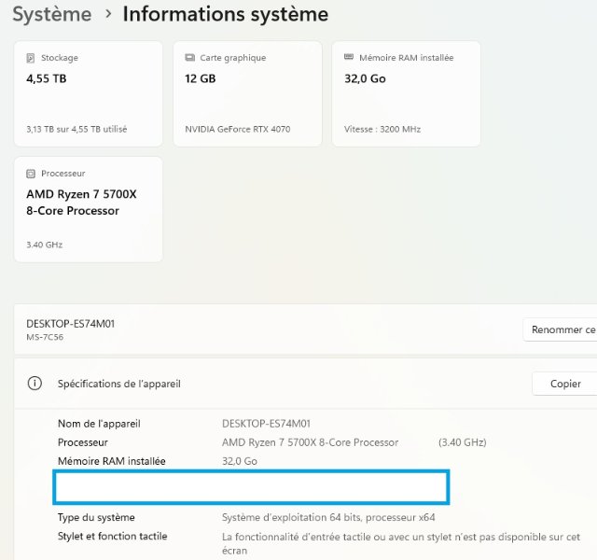Click the Stylet et fonction tactile label
The image size is (597, 560).
pyautogui.click(x=112, y=537)
